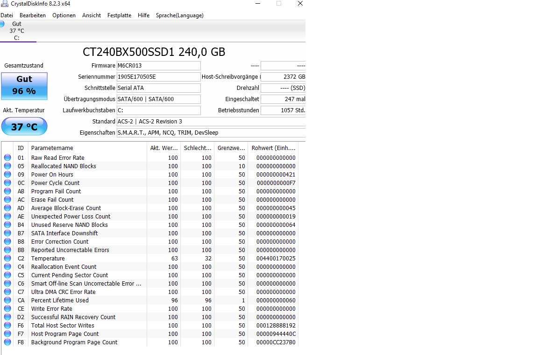Open the Bearbeiten menu
This screenshot has width=538, height=355.
pos(33,15)
